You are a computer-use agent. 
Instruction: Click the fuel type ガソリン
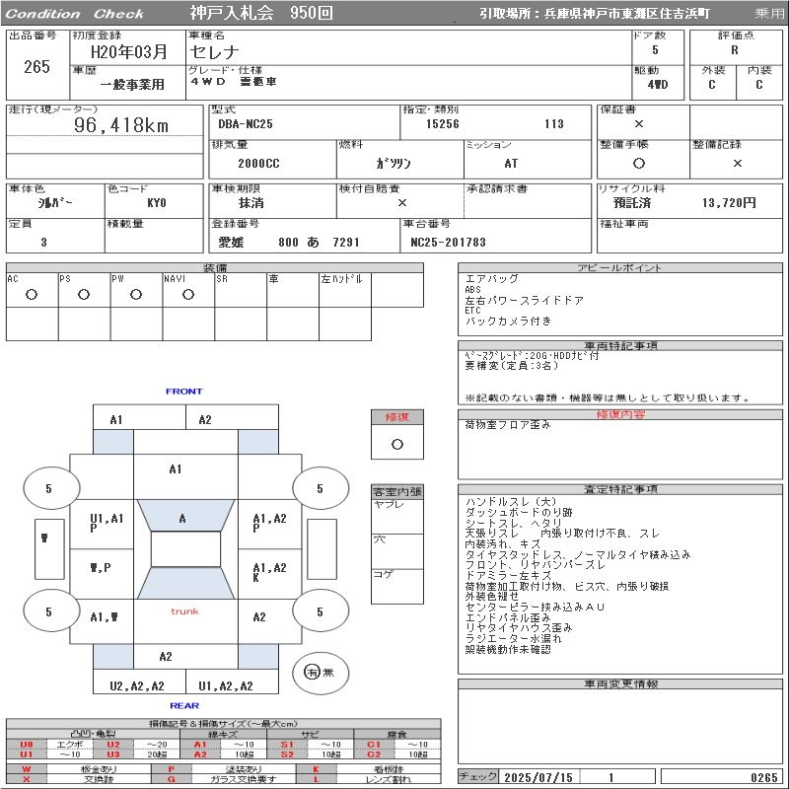tap(393, 164)
